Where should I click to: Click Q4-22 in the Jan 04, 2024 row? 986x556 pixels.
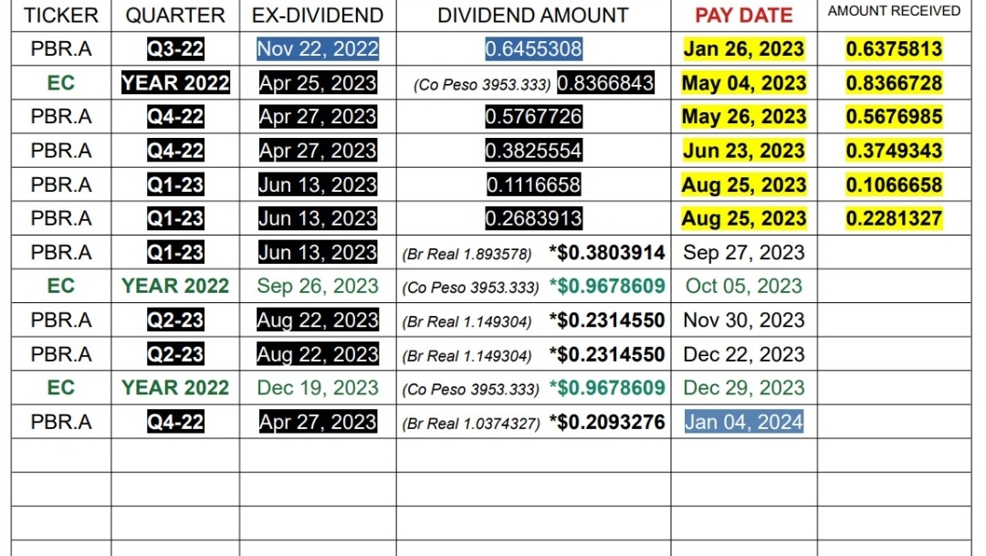[175, 422]
